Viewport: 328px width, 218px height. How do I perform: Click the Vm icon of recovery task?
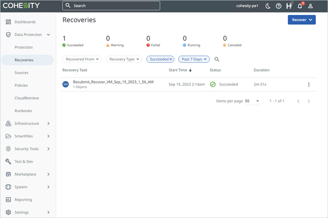[x=66, y=84]
